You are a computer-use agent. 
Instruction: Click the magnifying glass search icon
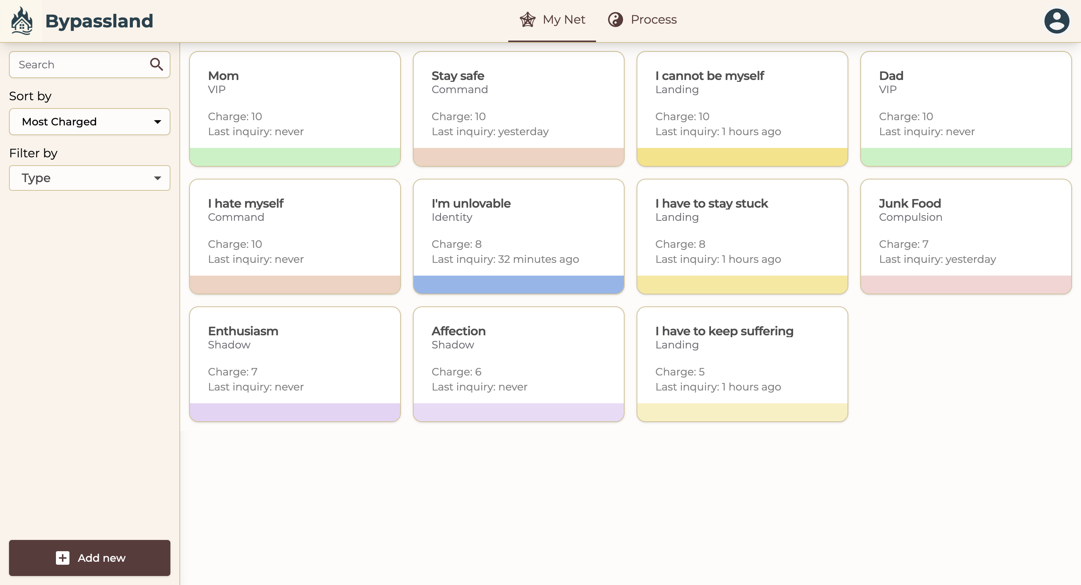coord(156,64)
